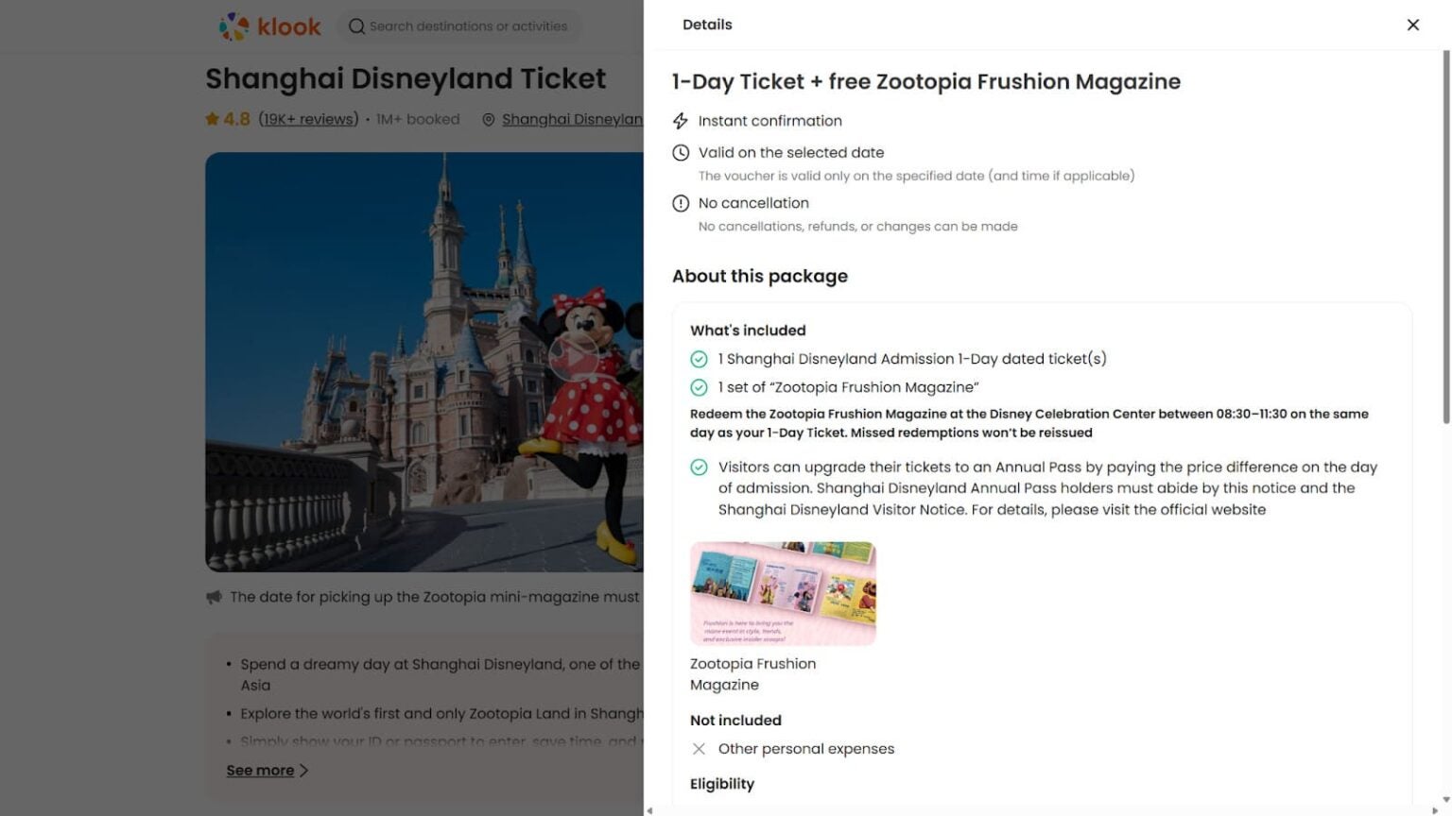Viewport: 1452px width, 816px height.
Task: Click the Klook logo
Action: tap(270, 26)
